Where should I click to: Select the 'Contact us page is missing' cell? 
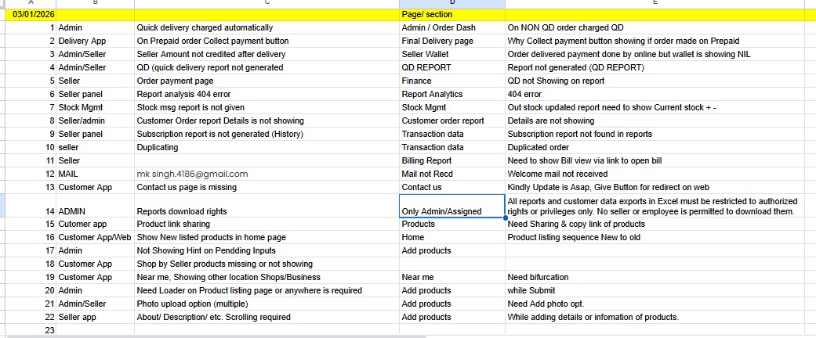267,188
